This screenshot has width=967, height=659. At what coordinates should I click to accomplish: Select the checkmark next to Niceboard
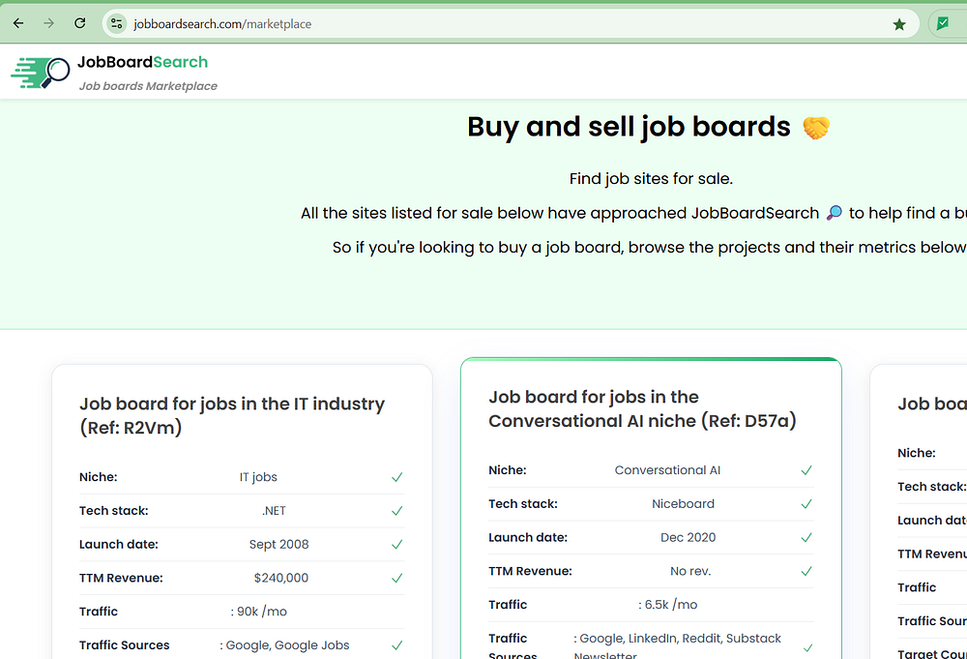(x=806, y=504)
